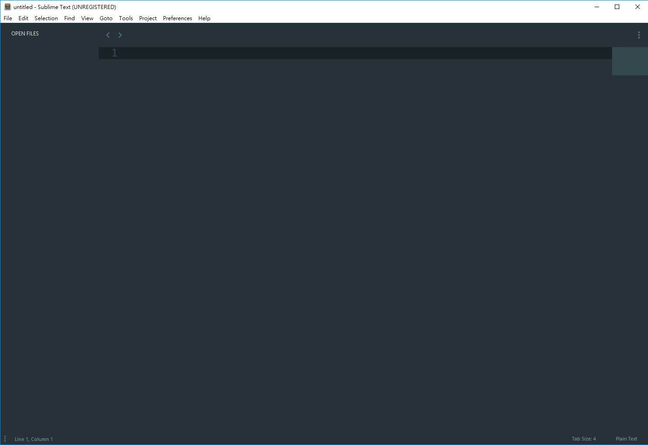Open the tab bar three-dot options menu
This screenshot has width=648, height=445.
point(639,35)
